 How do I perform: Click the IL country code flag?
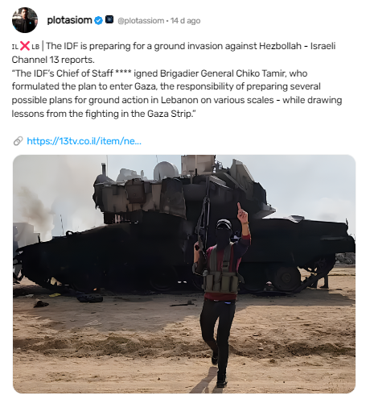(15, 47)
